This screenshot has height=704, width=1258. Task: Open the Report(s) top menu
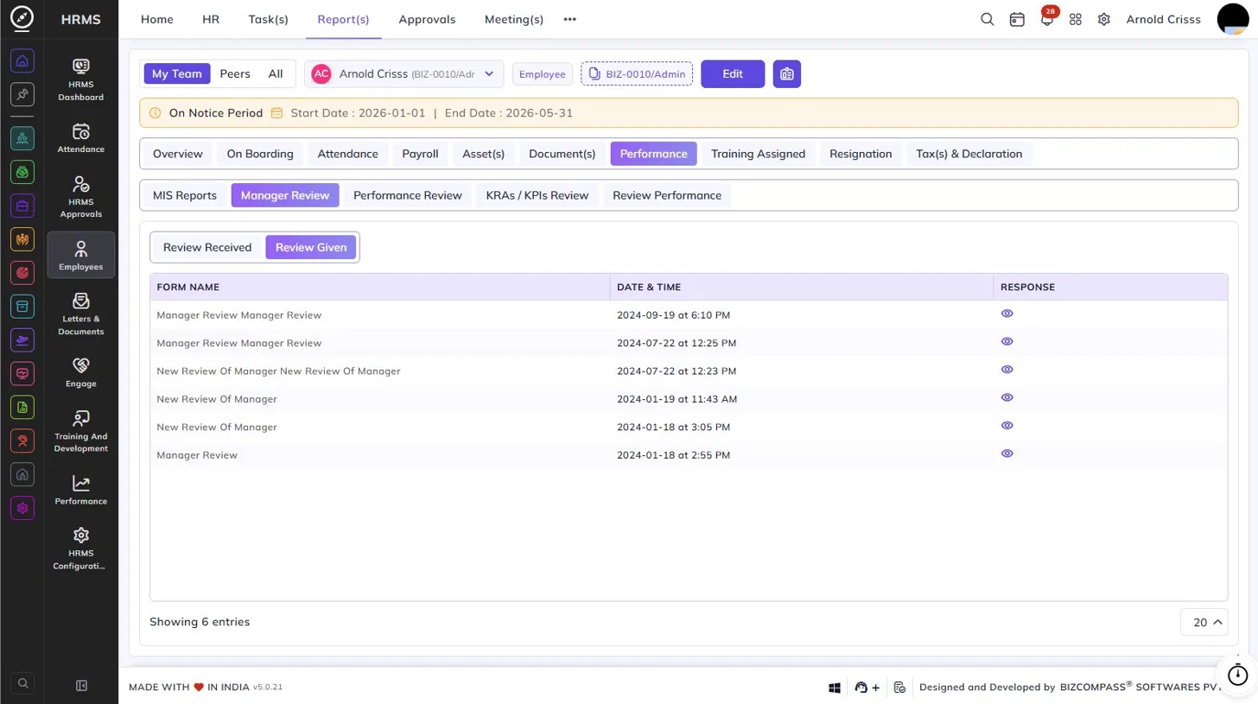click(344, 19)
